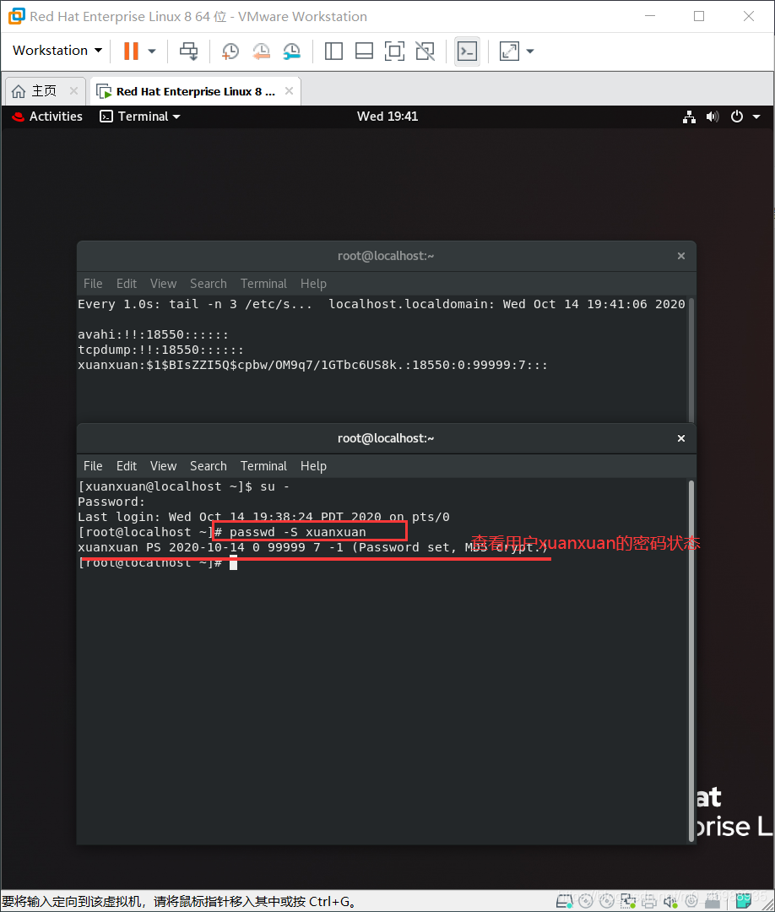The image size is (775, 912).
Task: Click the lower terminal title root@localhost:~
Action: tap(386, 438)
